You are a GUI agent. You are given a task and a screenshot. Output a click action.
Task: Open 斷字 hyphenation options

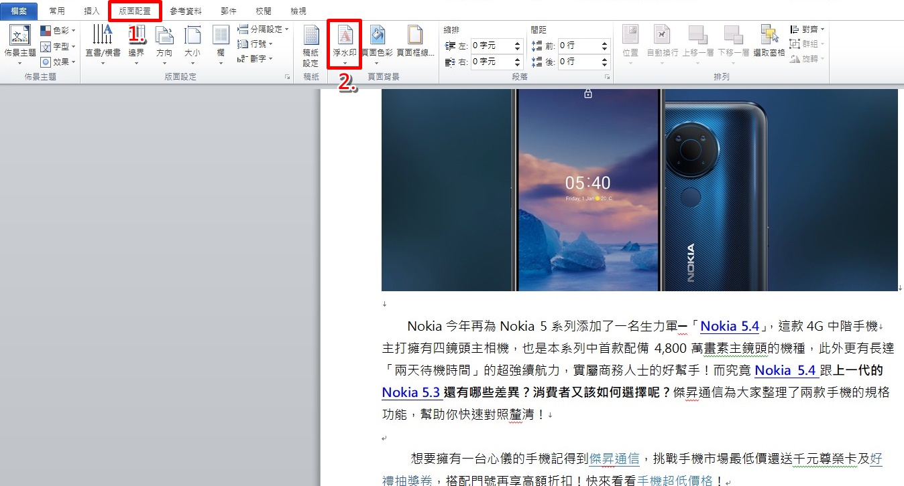(256, 59)
